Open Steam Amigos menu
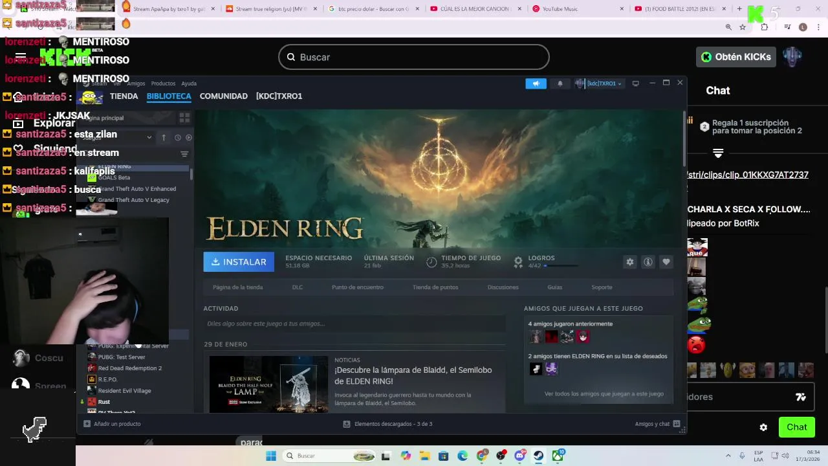Screen dimensions: 828x466 coord(136,83)
